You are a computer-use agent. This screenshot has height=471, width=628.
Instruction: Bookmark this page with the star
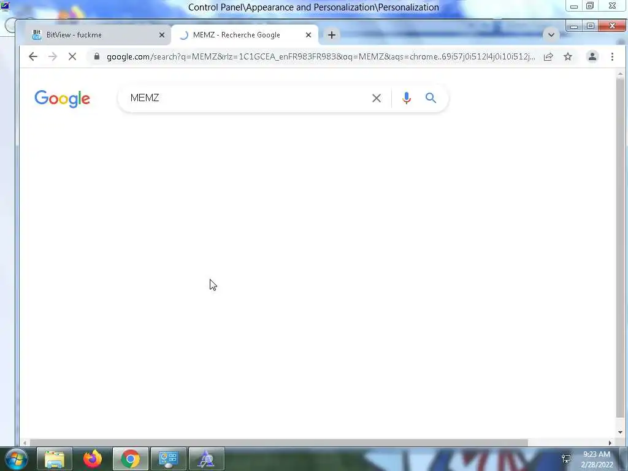click(568, 56)
